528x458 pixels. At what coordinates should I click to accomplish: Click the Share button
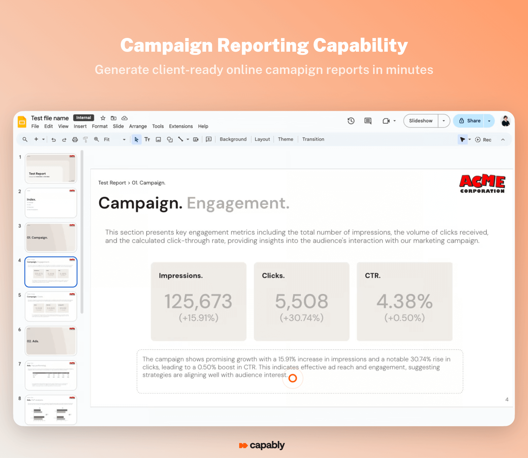click(469, 121)
